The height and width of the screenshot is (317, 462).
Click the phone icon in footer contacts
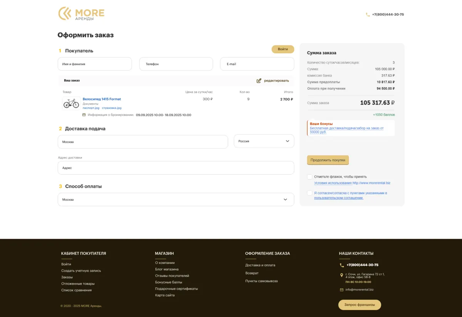click(342, 265)
